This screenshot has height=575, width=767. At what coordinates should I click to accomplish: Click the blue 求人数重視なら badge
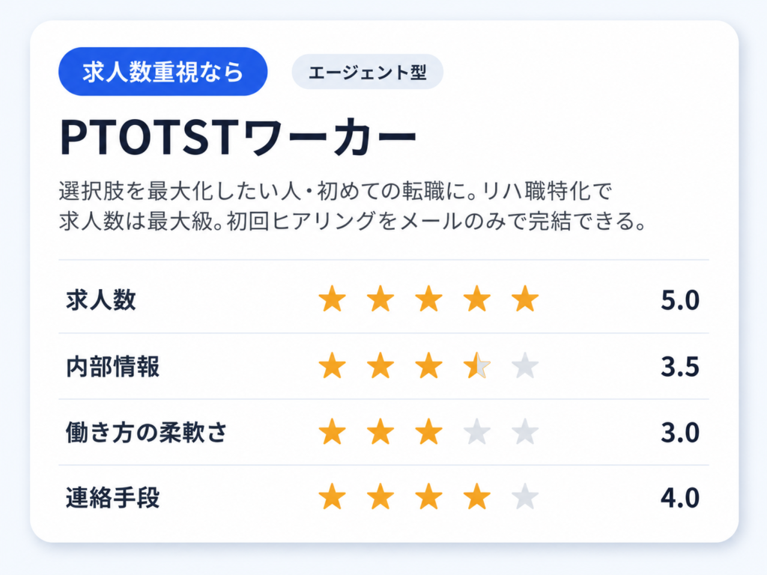coord(163,71)
